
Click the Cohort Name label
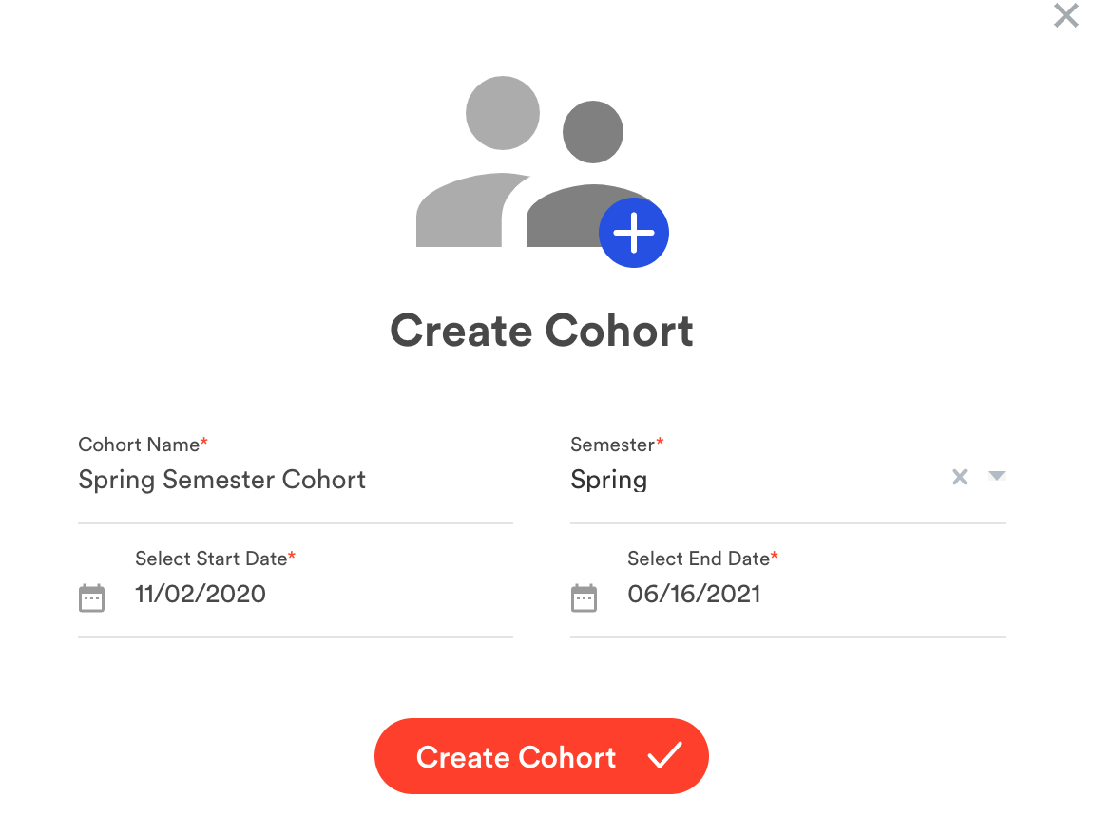[139, 445]
